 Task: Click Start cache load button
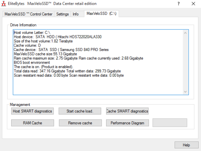pyautogui.click(x=80, y=111)
